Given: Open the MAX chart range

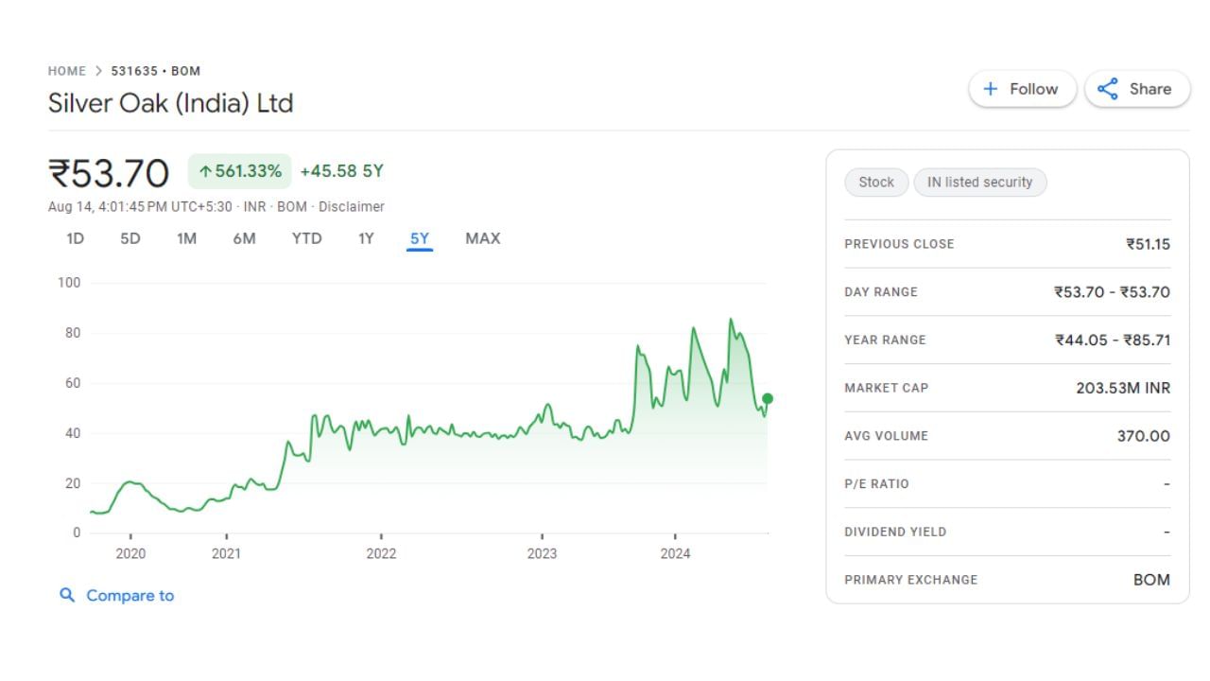Looking at the screenshot, I should (x=482, y=238).
